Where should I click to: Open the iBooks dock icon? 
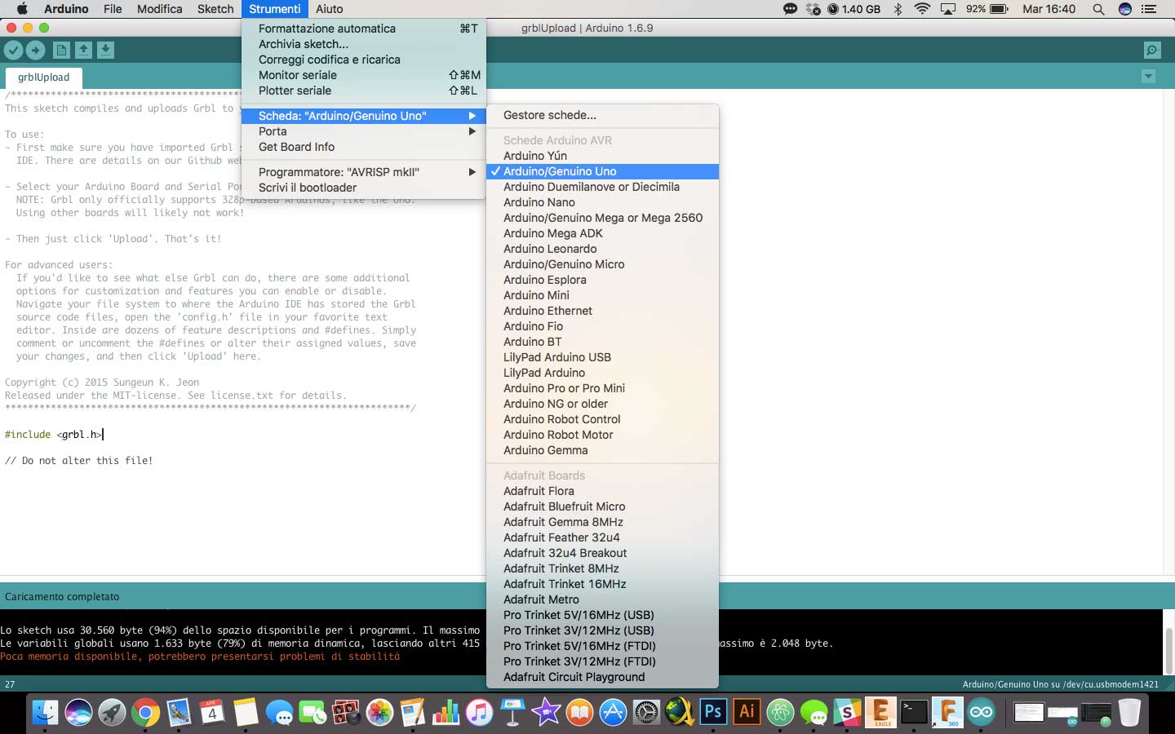pos(579,712)
